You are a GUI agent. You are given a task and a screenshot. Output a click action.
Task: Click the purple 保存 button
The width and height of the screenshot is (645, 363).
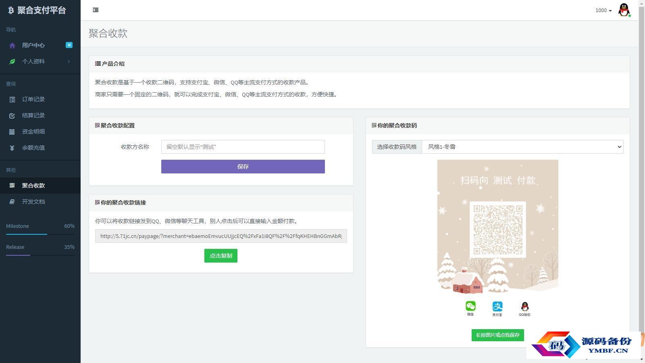click(243, 167)
